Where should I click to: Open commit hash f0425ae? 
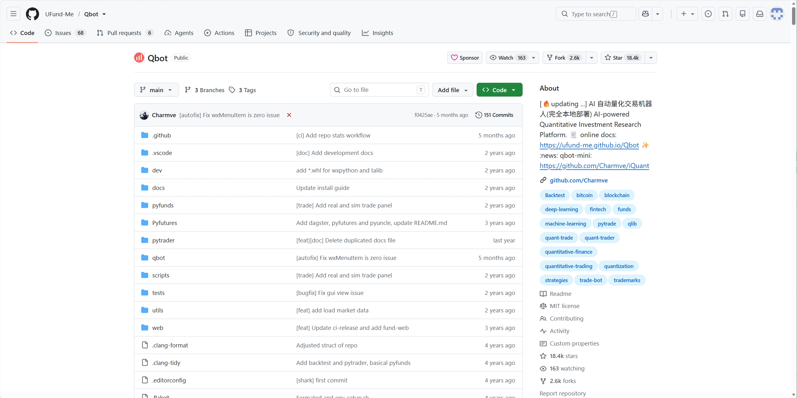[x=424, y=115]
